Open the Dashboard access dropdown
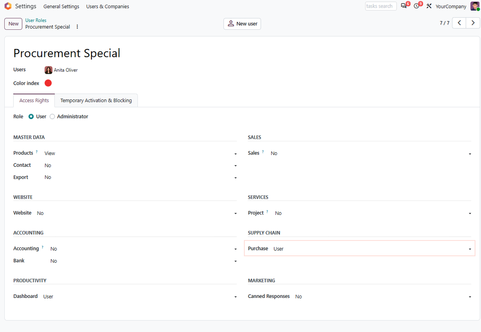Image resolution: width=481 pixels, height=332 pixels. (x=140, y=296)
